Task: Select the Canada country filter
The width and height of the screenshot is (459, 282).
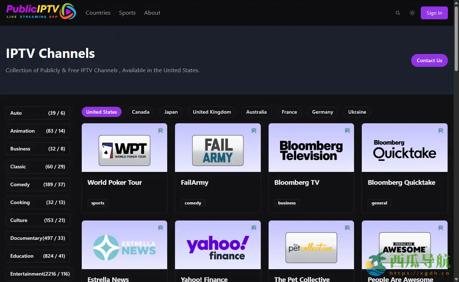Action: (140, 112)
